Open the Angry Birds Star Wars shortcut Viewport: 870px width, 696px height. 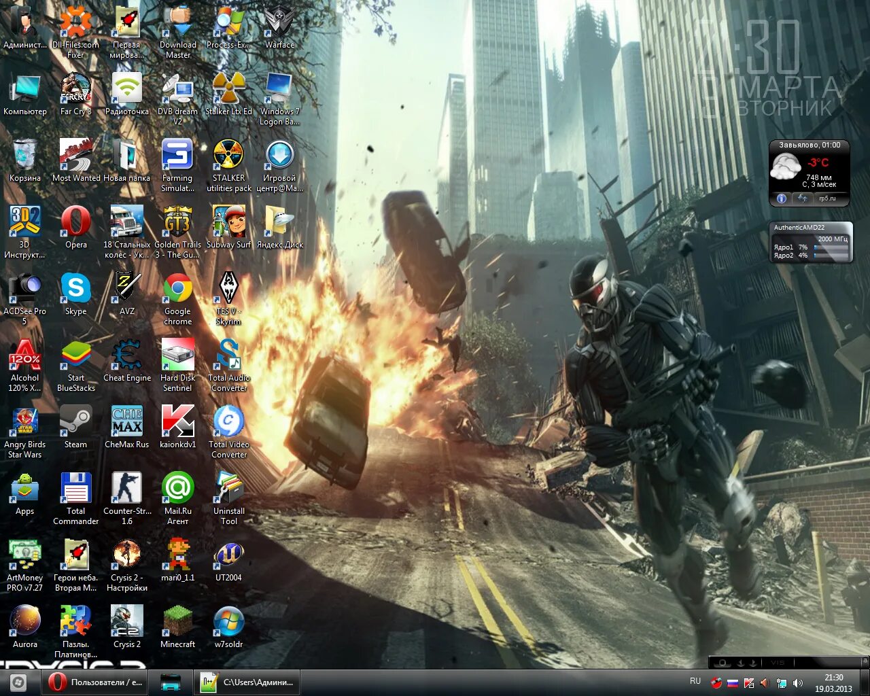[25, 431]
